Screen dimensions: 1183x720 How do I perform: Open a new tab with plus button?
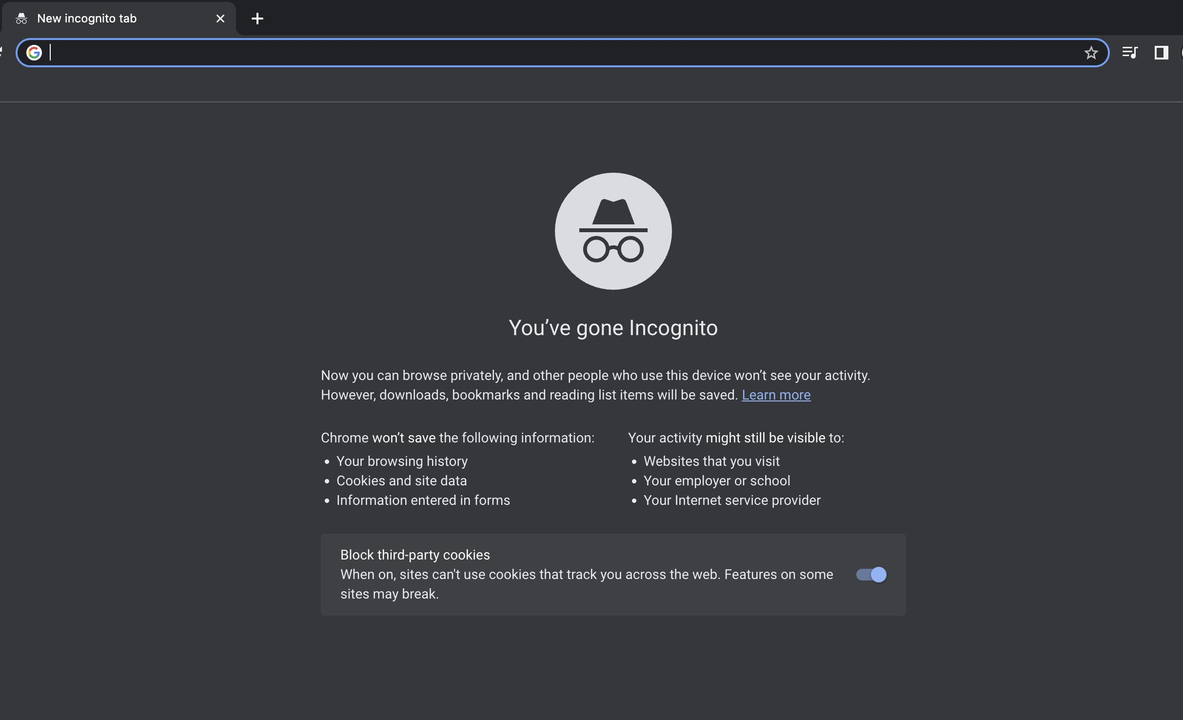click(x=257, y=19)
